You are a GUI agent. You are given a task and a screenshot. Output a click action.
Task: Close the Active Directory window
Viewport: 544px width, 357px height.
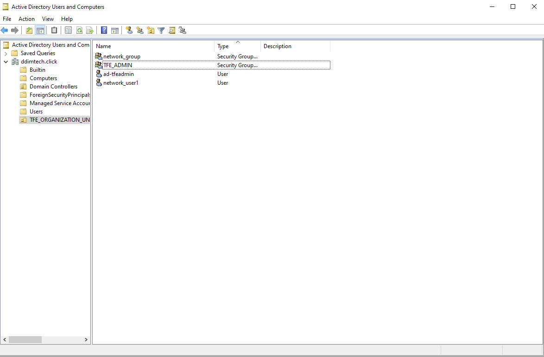pyautogui.click(x=534, y=6)
